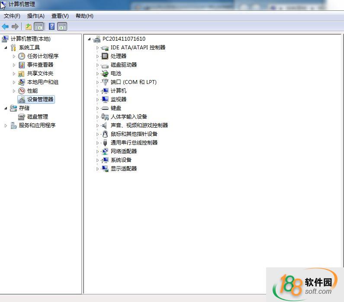Select the PC201411071610 root computer node
The height and width of the screenshot is (302, 344).
click(124, 39)
